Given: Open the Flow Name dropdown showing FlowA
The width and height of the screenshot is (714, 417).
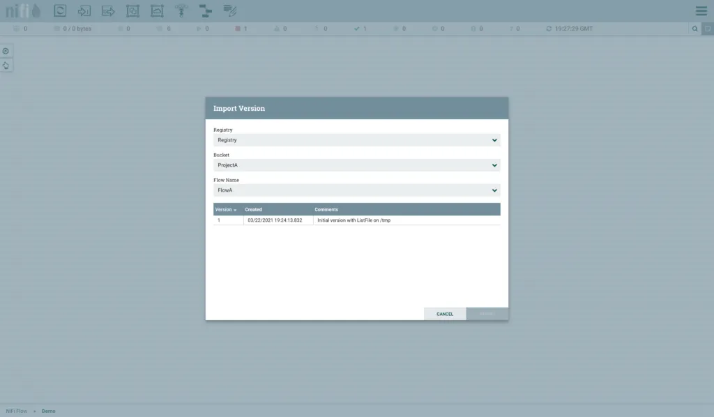Looking at the screenshot, I should [x=356, y=190].
